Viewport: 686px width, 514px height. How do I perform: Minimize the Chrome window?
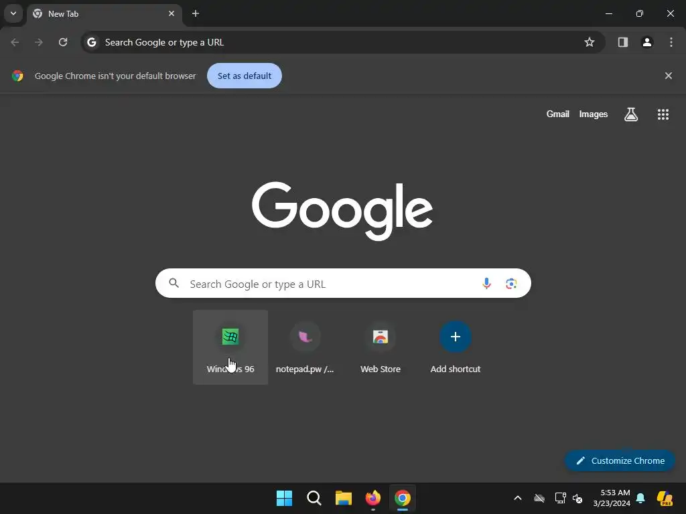pos(608,13)
